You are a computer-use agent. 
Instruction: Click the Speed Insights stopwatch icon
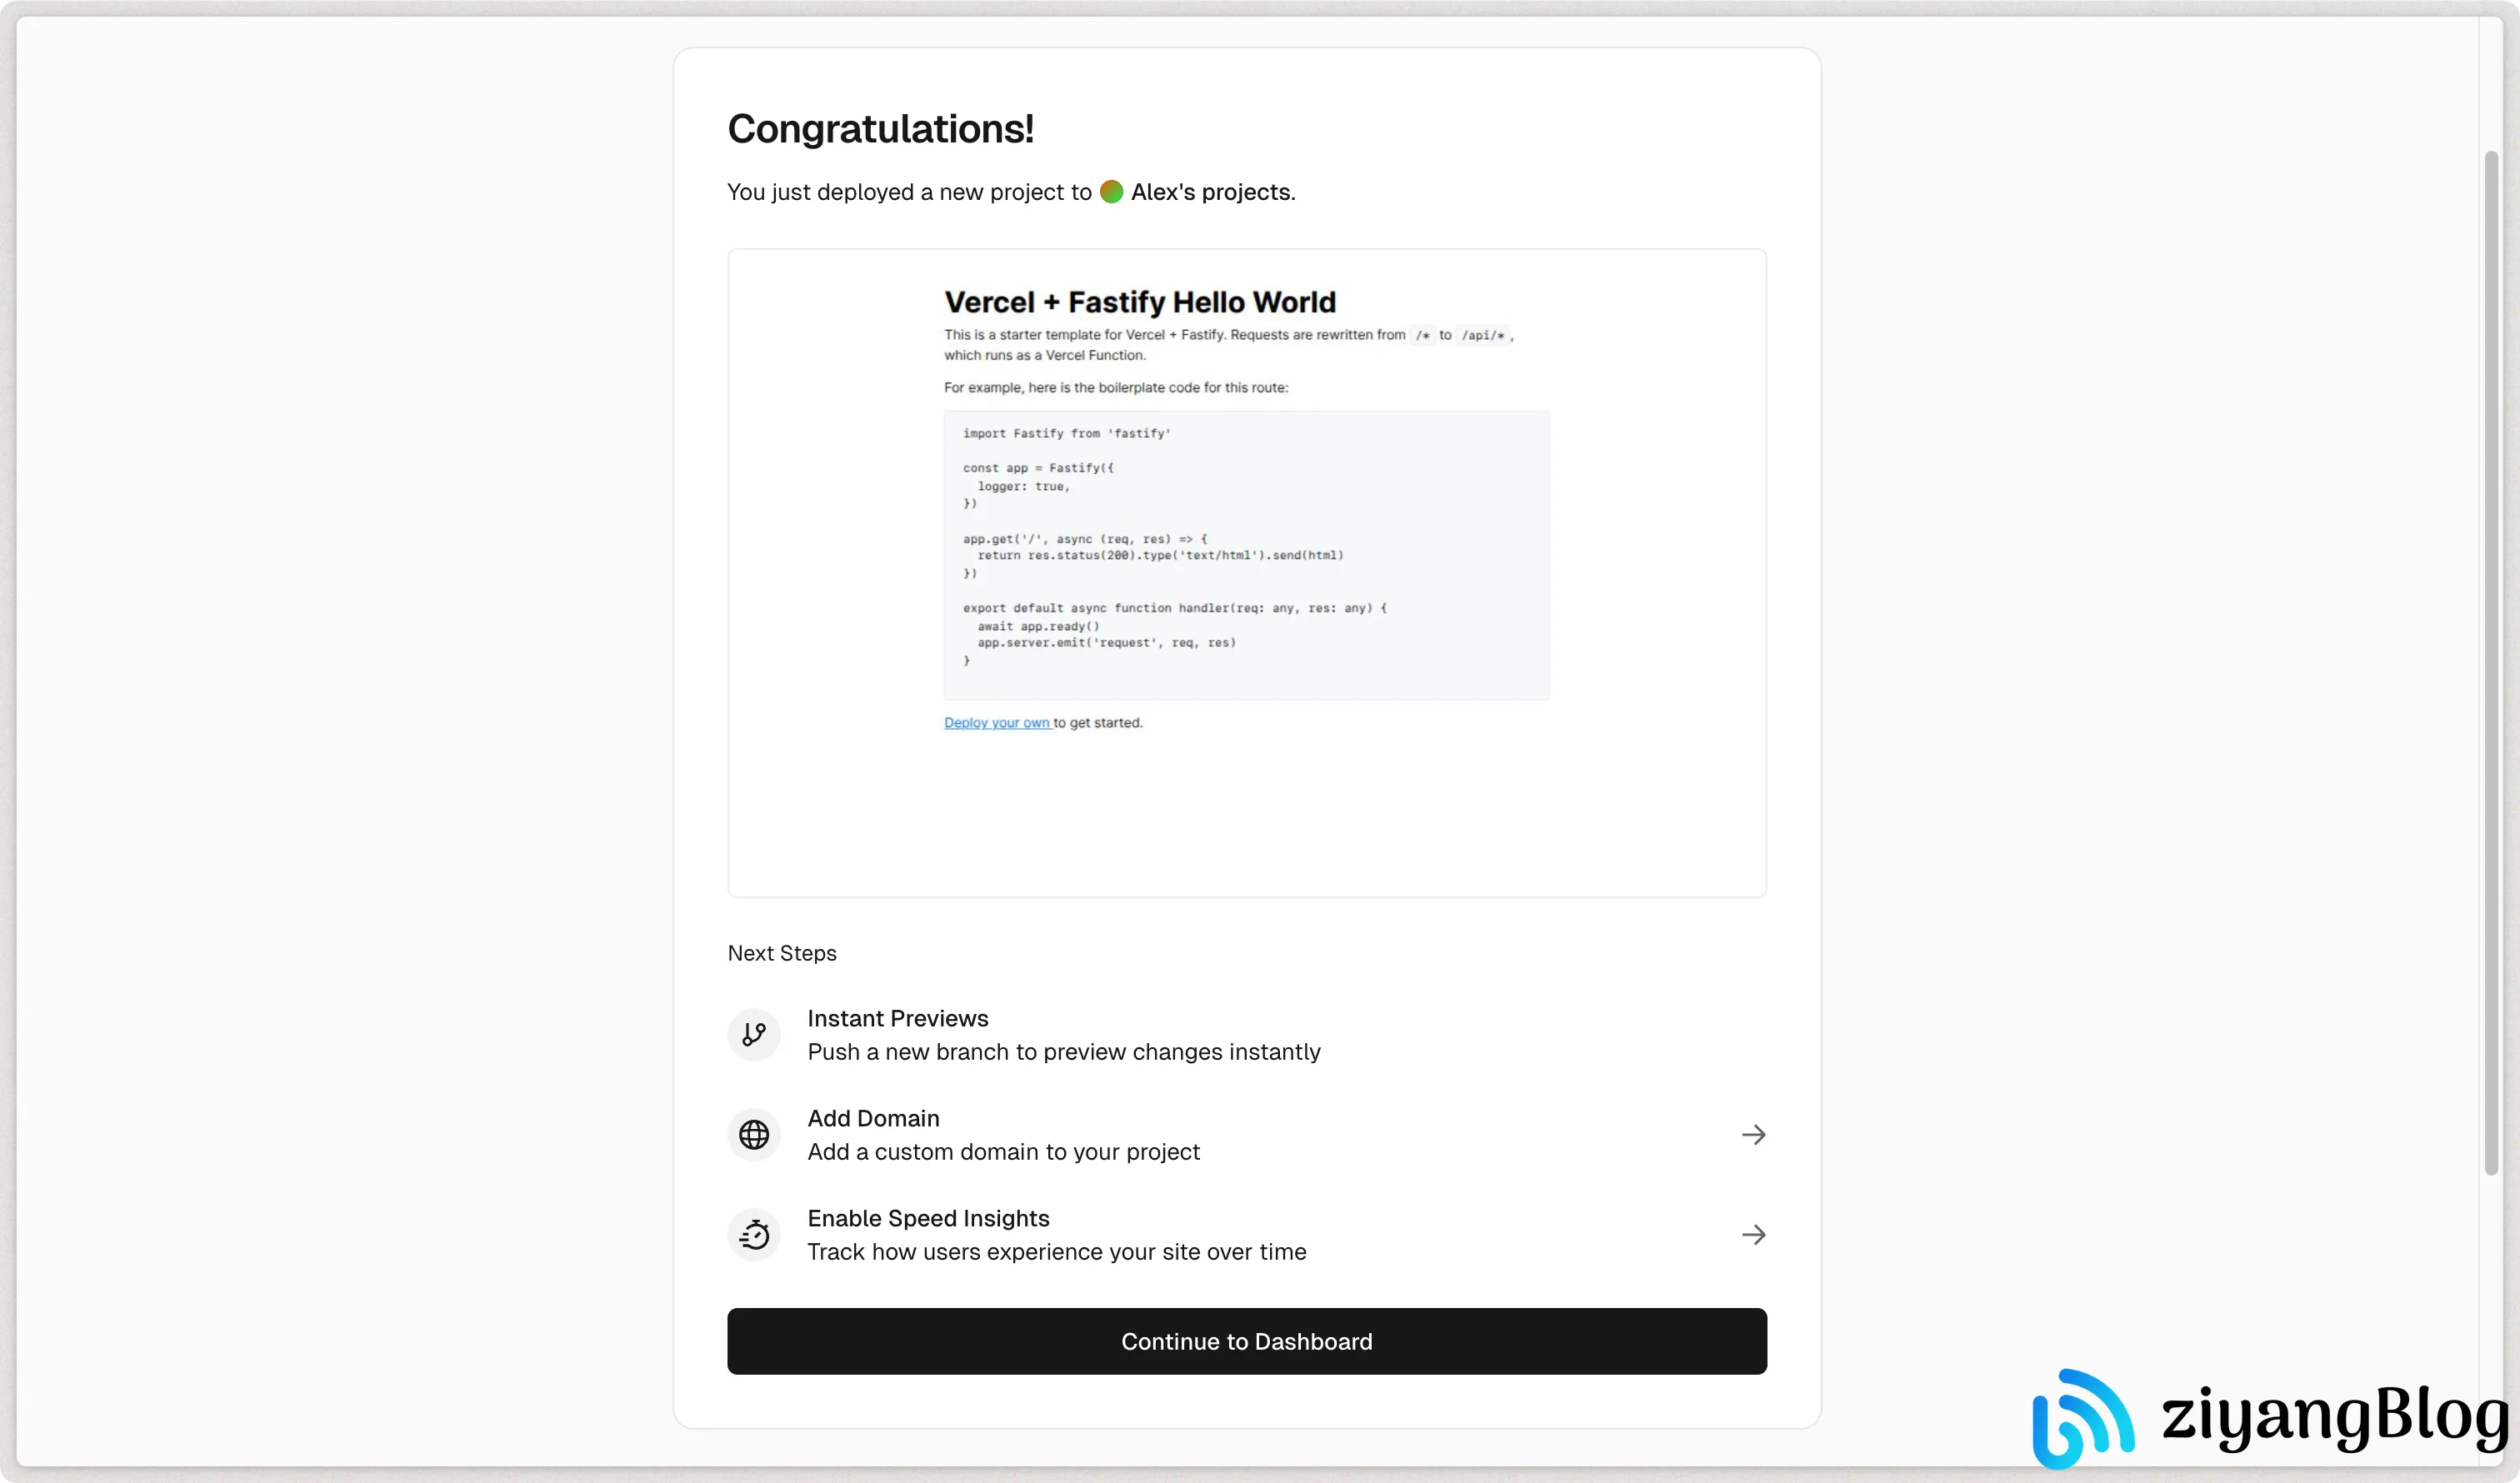(x=754, y=1234)
